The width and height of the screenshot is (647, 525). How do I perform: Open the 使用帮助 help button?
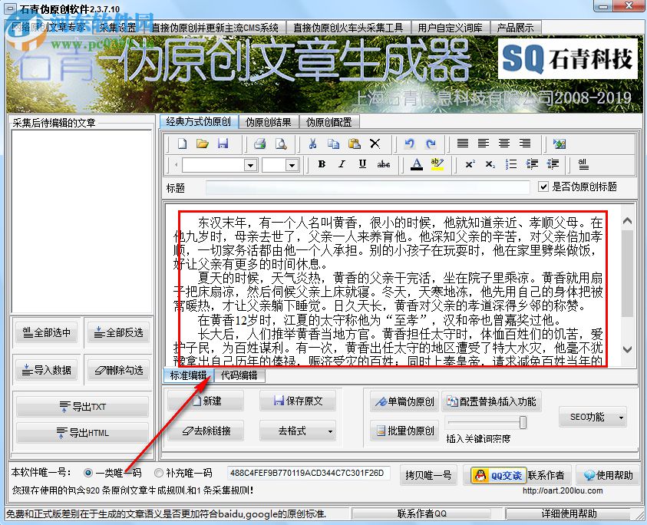pos(608,475)
